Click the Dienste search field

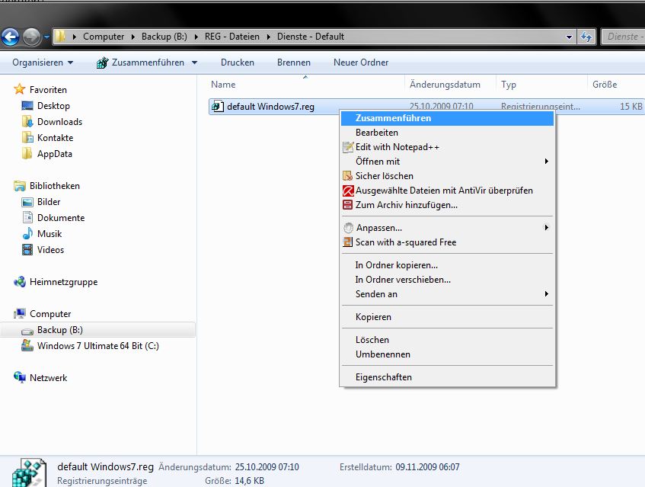[x=623, y=37]
